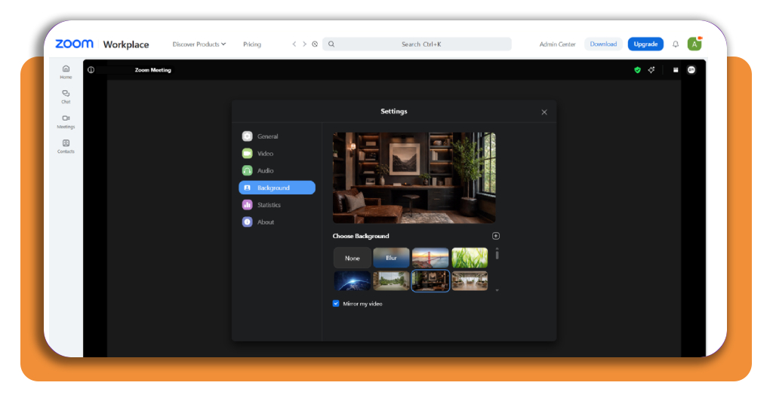Image resolution: width=773 pixels, height=404 pixels.
Task: Click the background list scroll-up arrow
Action: [x=497, y=248]
